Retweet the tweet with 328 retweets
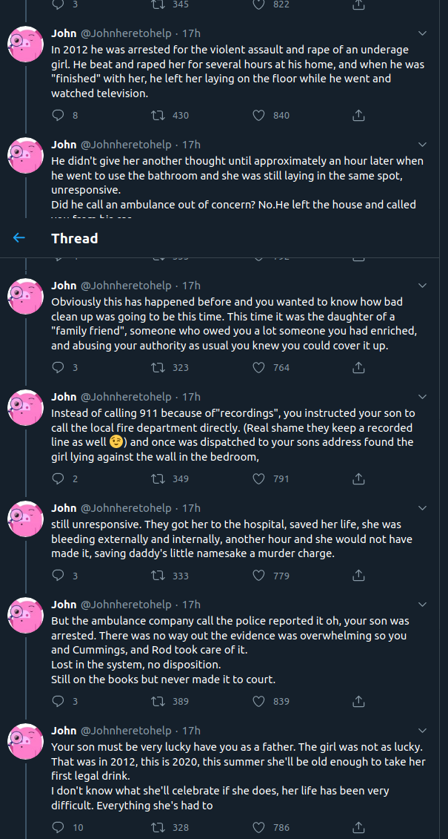The height and width of the screenshot is (839, 448). point(158,828)
